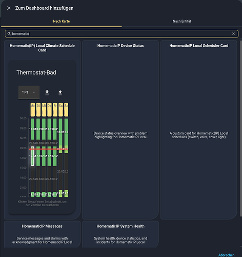Select the So day header
This screenshot has width=242, height=257.
[66, 109]
